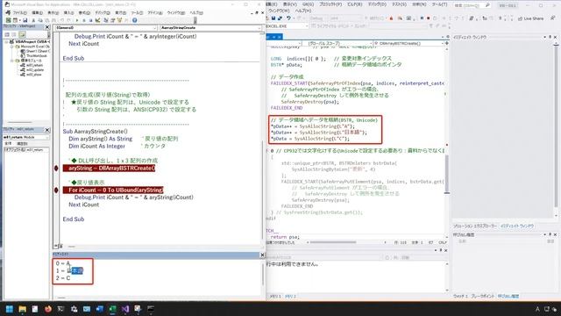Open the ヘルプ menu in VBA editor
Image resolution: width=561 pixels, height=316 pixels.
coord(196,13)
